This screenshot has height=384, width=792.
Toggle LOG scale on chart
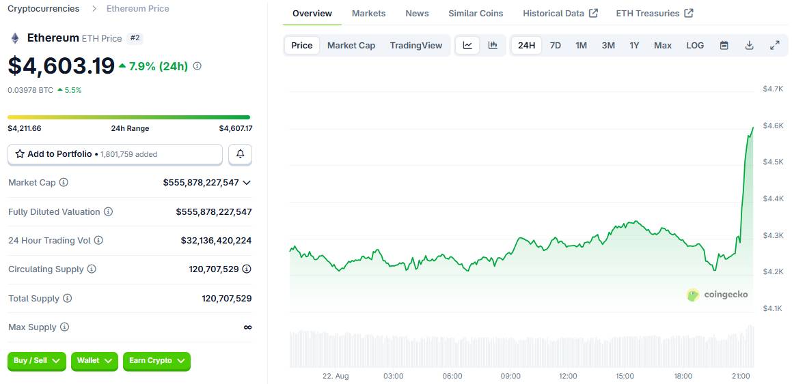pyautogui.click(x=695, y=45)
